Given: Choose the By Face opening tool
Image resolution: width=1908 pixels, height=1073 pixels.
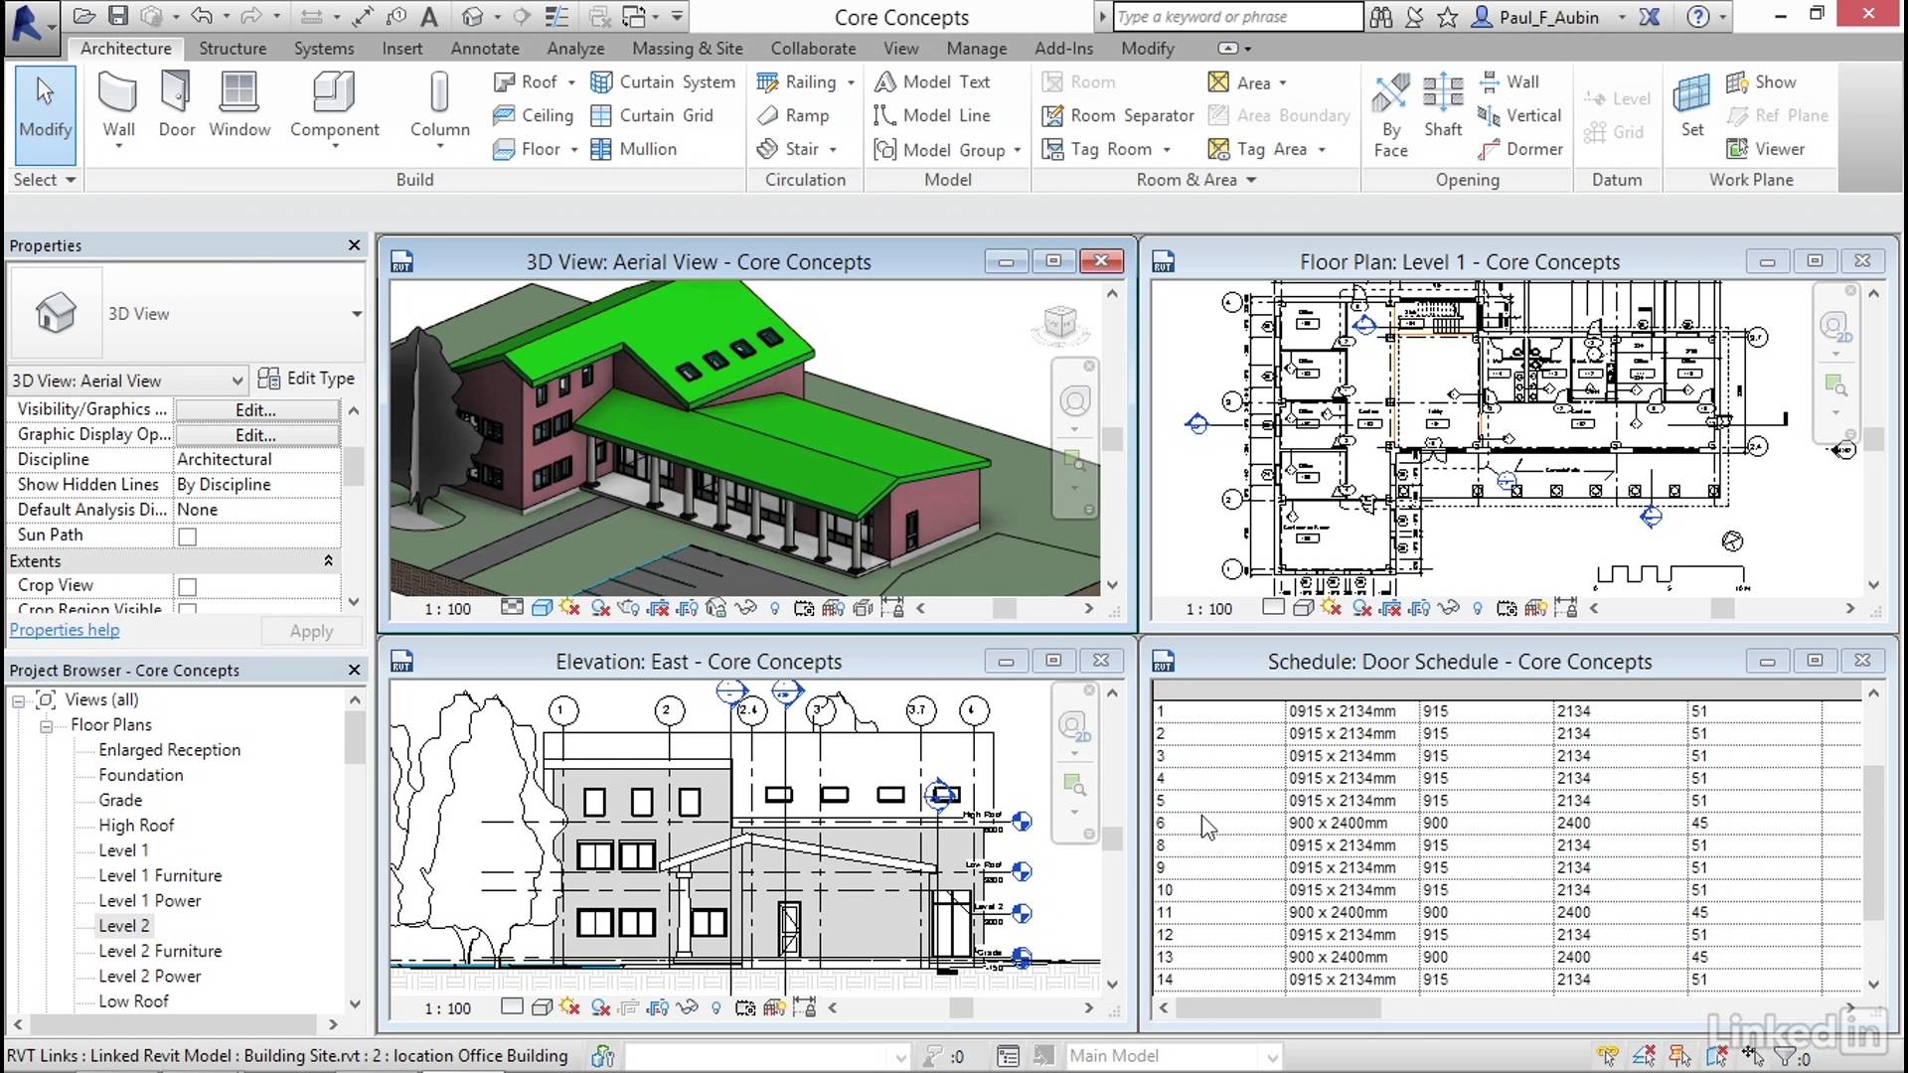Looking at the screenshot, I should 1390,115.
